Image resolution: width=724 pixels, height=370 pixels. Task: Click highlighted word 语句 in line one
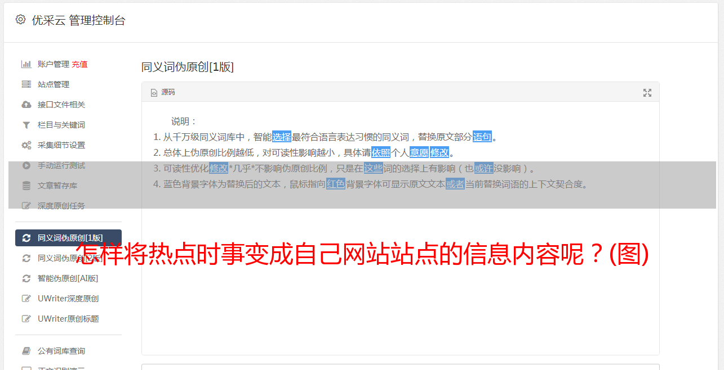482,137
